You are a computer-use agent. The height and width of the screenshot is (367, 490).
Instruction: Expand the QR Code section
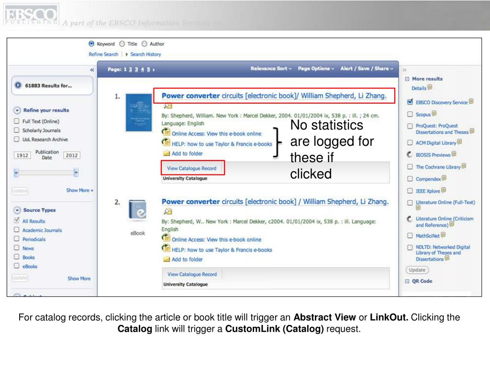pos(407,281)
